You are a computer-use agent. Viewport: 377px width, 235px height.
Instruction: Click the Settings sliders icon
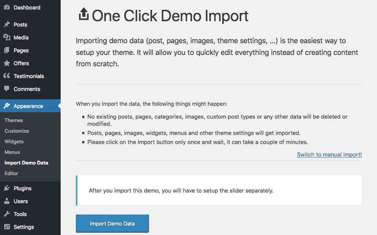[7, 227]
